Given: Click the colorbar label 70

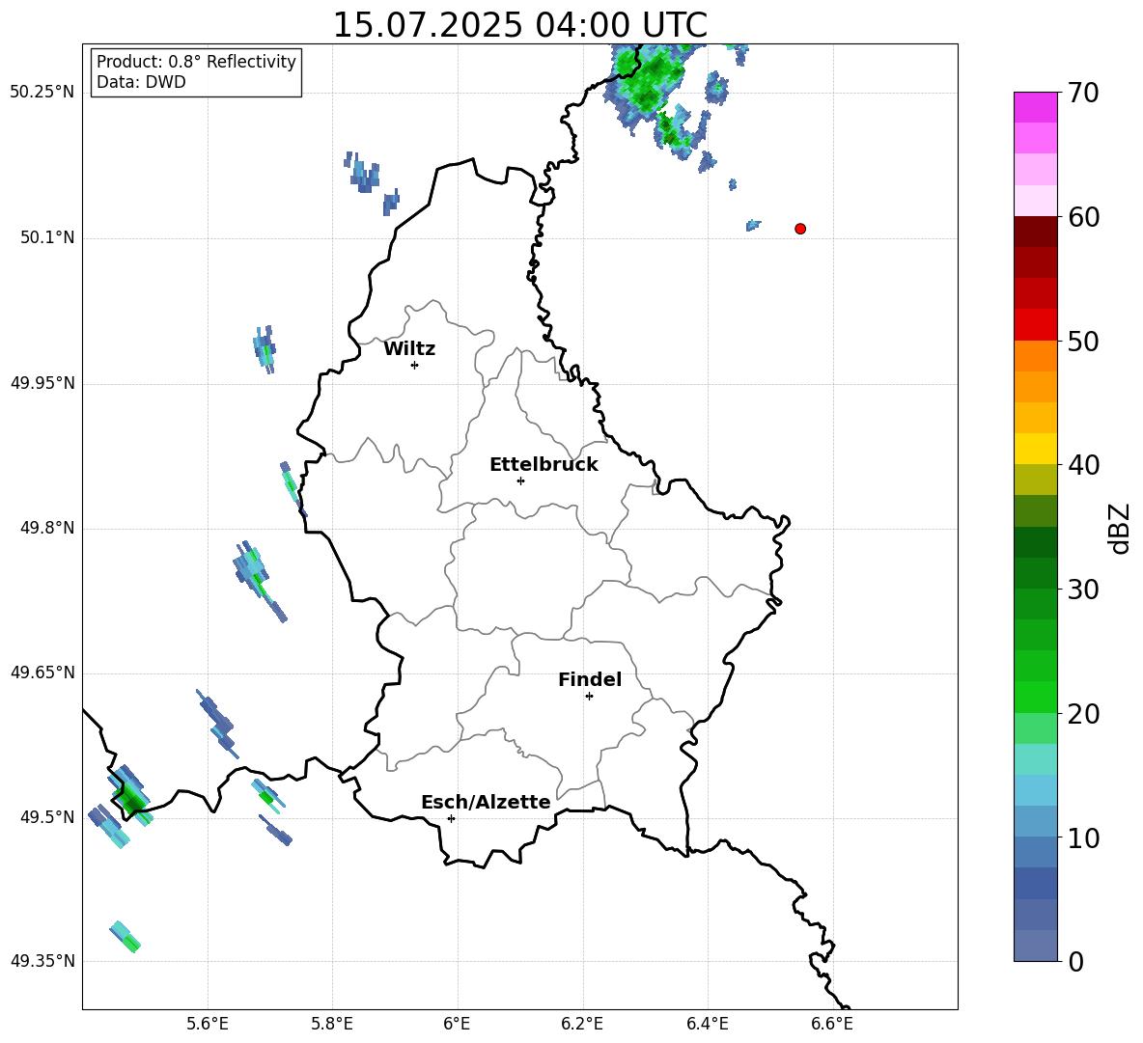Looking at the screenshot, I should [x=1083, y=94].
